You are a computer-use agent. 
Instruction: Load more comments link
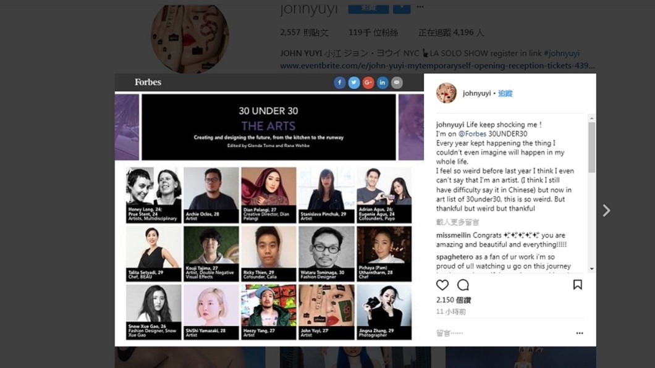click(x=457, y=222)
